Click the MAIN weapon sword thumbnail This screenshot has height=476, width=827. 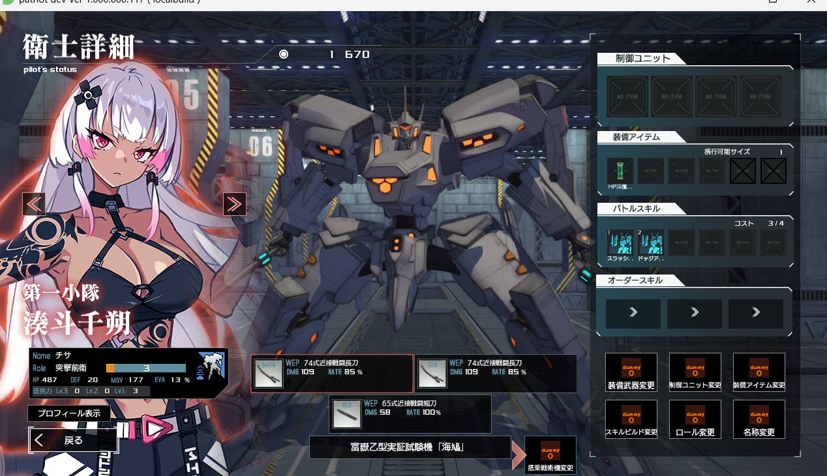pos(269,374)
